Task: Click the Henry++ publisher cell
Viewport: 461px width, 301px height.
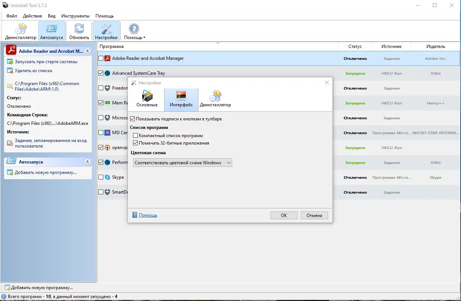Action: 436,103
